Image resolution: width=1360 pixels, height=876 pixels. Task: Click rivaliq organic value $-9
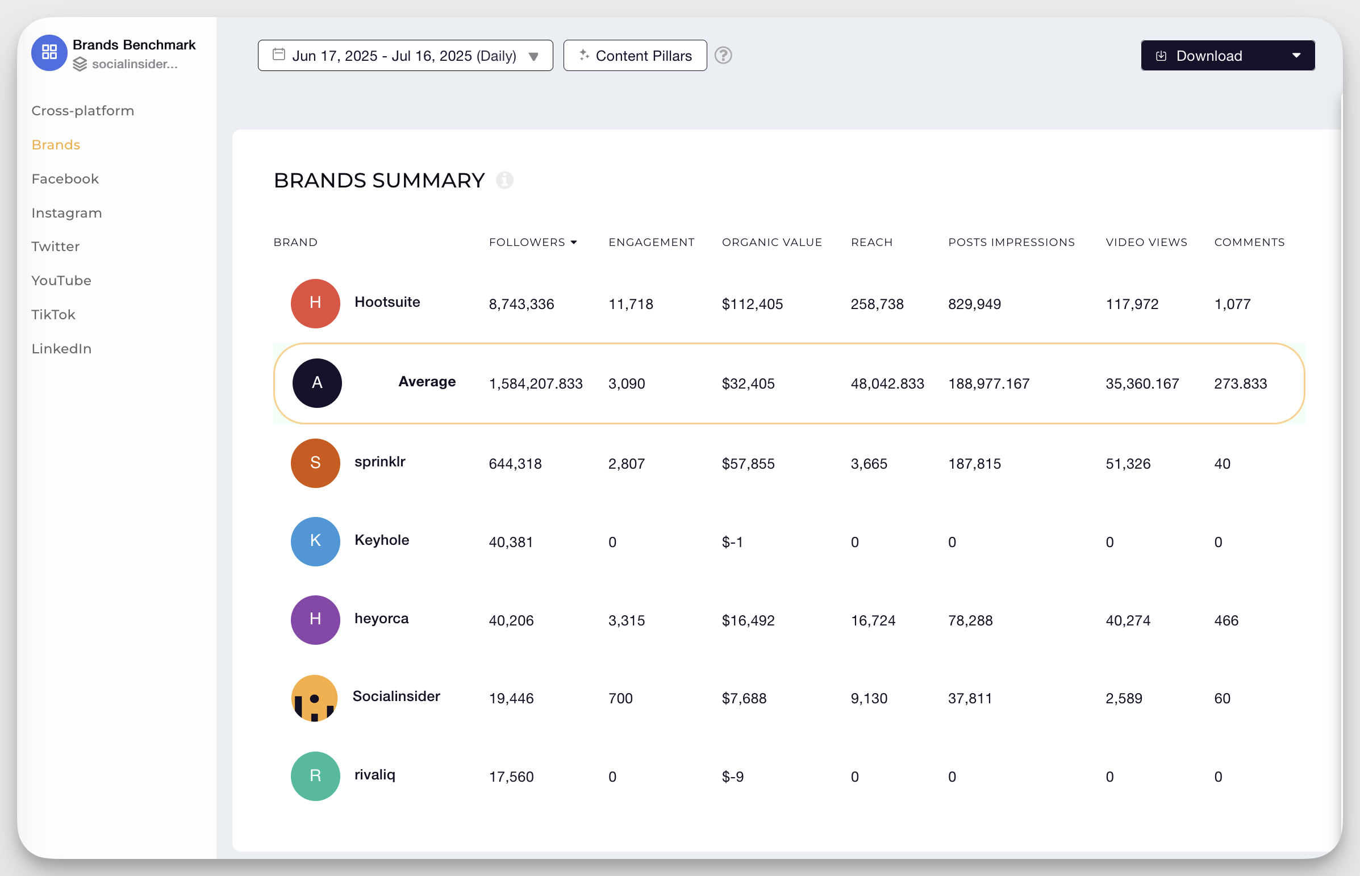[733, 777]
